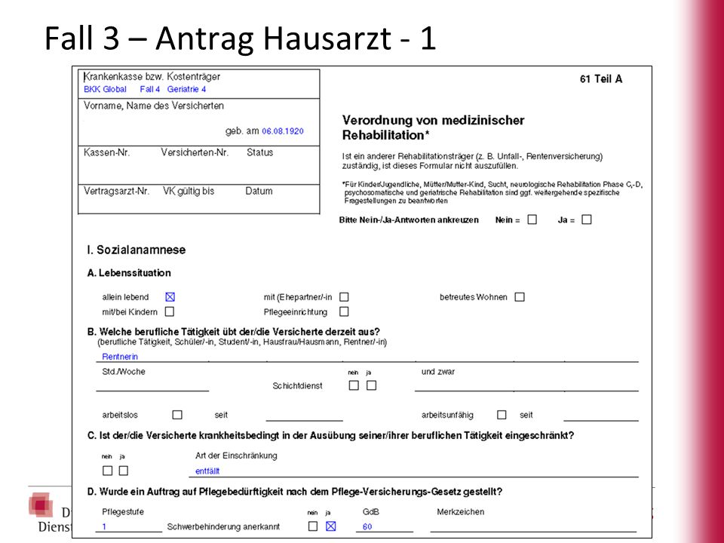Click question D about 'Pflegebedürftigkeit'
This screenshot has width=724, height=543.
[295, 492]
